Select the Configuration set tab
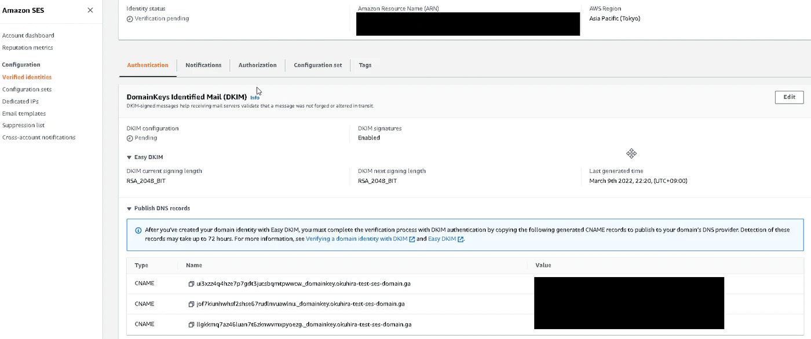 pos(317,65)
